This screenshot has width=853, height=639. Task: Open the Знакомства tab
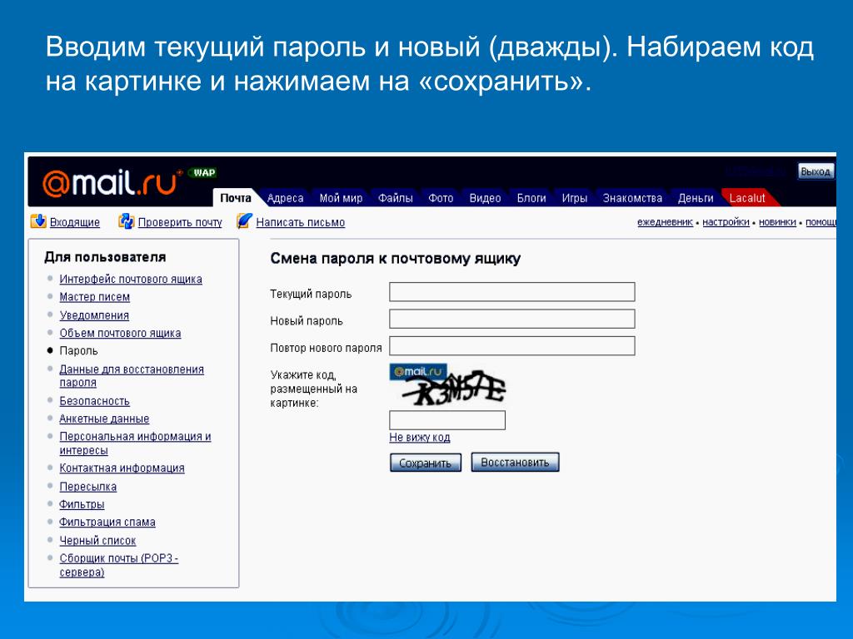(x=632, y=198)
